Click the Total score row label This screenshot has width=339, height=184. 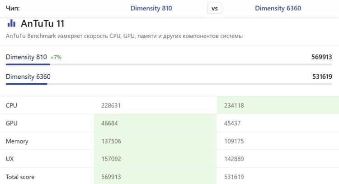click(x=20, y=177)
